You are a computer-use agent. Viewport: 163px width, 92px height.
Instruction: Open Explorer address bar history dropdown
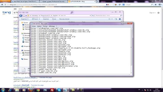90,16
